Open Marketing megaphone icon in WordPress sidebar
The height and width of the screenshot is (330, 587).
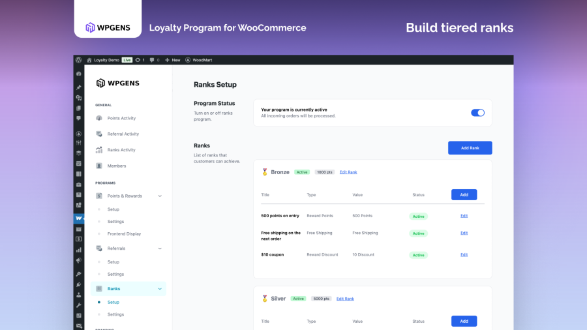(x=79, y=260)
